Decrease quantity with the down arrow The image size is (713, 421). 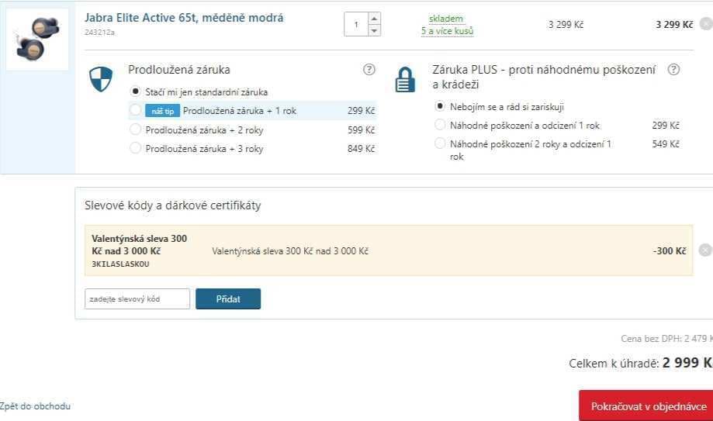374,30
